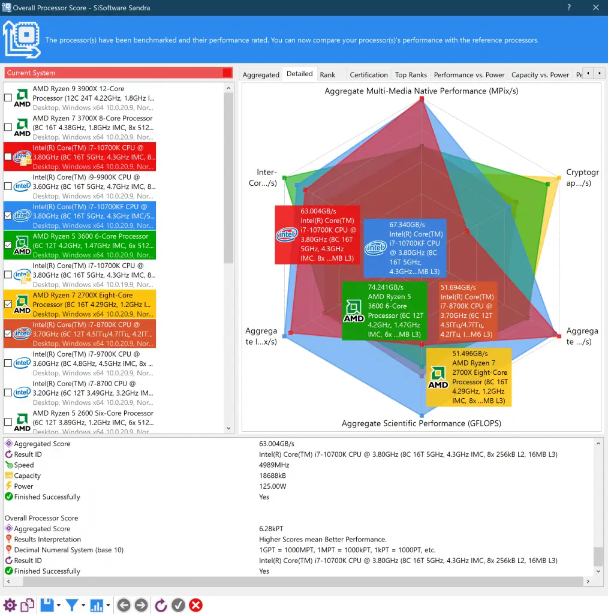This screenshot has width=608, height=614.
Task: Open the save icon dropdown arrow
Action: click(58, 606)
